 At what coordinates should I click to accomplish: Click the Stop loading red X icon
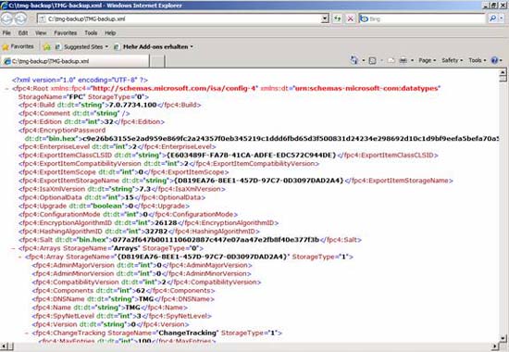[x=350, y=19]
